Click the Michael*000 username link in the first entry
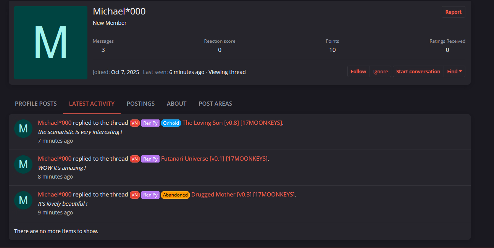The width and height of the screenshot is (494, 248). click(55, 123)
